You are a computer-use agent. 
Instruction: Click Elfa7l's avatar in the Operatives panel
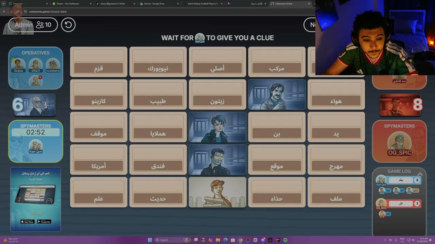36,65
